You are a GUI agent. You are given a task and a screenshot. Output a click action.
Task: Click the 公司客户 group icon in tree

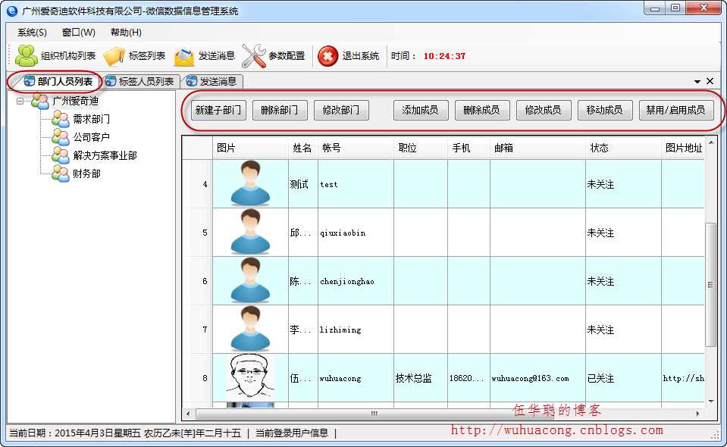pyautogui.click(x=61, y=137)
